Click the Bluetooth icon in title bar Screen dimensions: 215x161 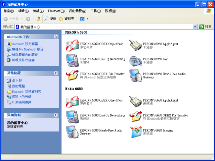coord(4,4)
